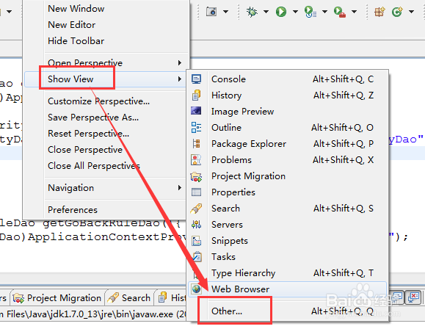Switch to Project Migration bottom tab

[57, 298]
